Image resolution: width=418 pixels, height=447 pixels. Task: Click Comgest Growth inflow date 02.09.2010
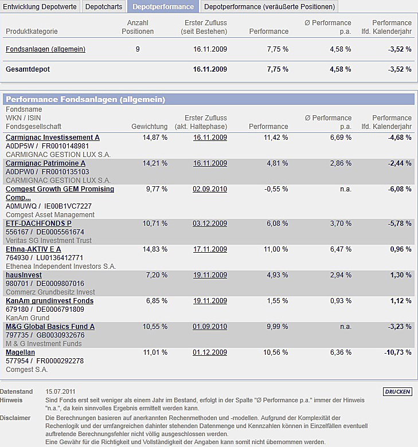[210, 189]
